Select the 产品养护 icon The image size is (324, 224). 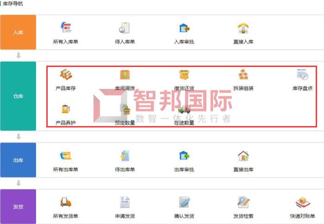pos(66,109)
